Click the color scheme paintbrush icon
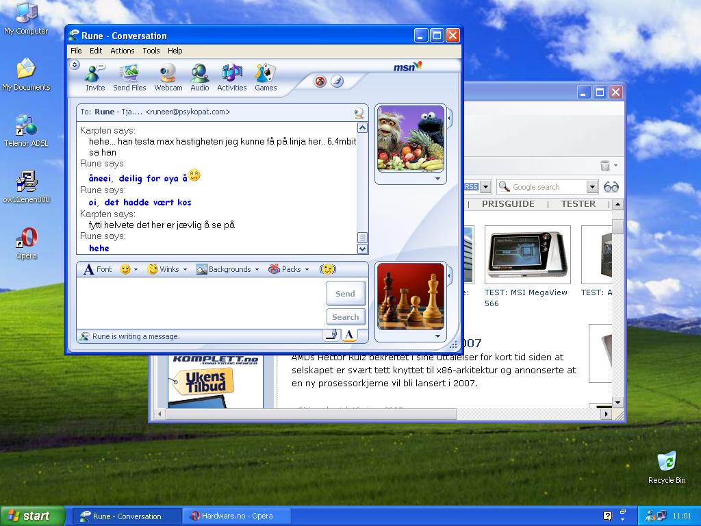Screen dimensions: 701x526 pos(337,82)
